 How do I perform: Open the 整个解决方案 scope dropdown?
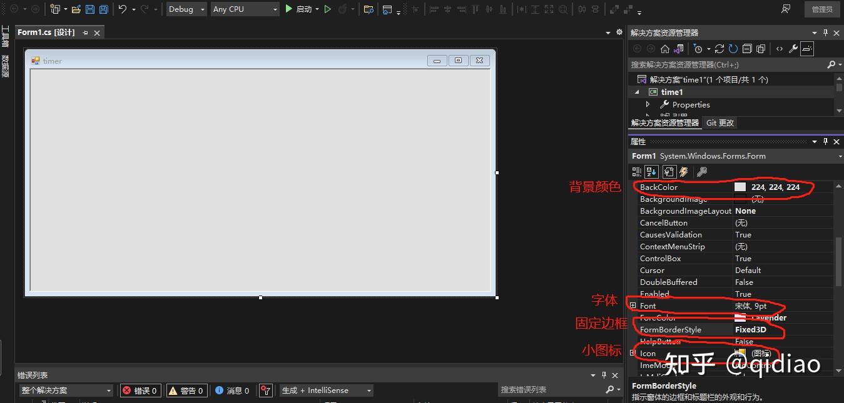[x=66, y=391]
